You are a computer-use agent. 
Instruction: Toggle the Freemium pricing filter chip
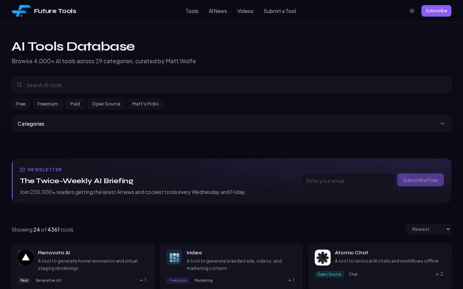click(x=48, y=104)
